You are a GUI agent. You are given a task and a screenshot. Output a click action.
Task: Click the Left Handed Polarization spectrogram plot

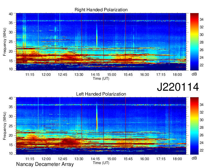[101, 126]
